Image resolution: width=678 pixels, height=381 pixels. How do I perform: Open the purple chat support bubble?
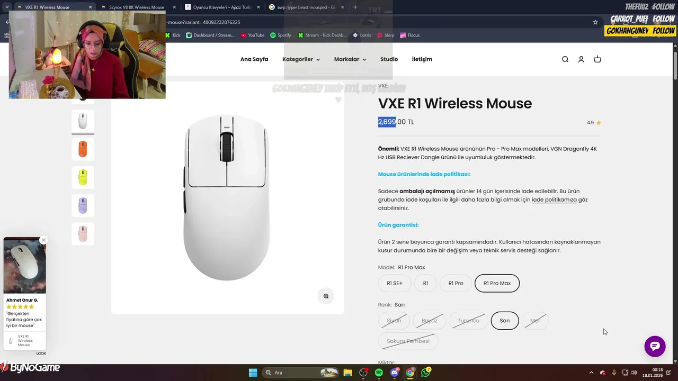tap(655, 346)
